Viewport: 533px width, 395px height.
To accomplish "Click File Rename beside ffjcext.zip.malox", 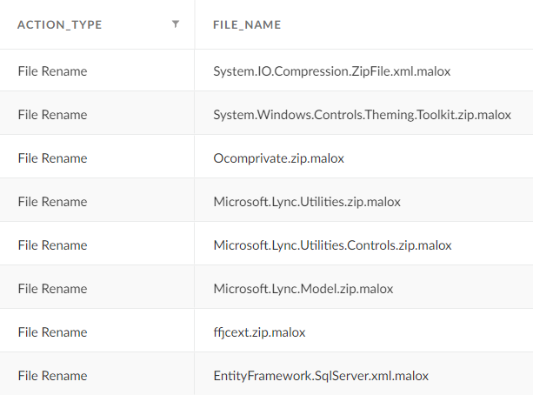I will [x=52, y=332].
